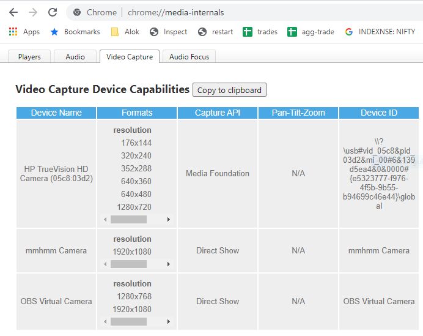The height and width of the screenshot is (336, 423).
Task: Click the 352x288 resolution entry
Action: click(x=136, y=168)
